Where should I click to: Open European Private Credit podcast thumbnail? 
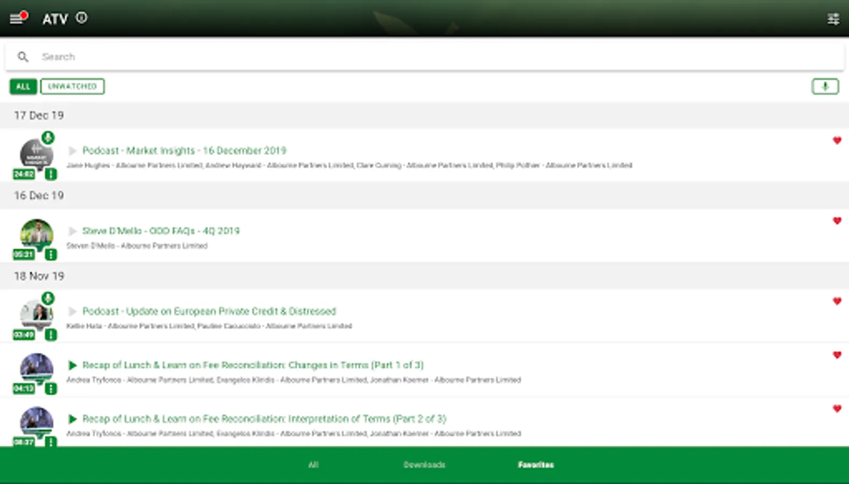coord(37,316)
